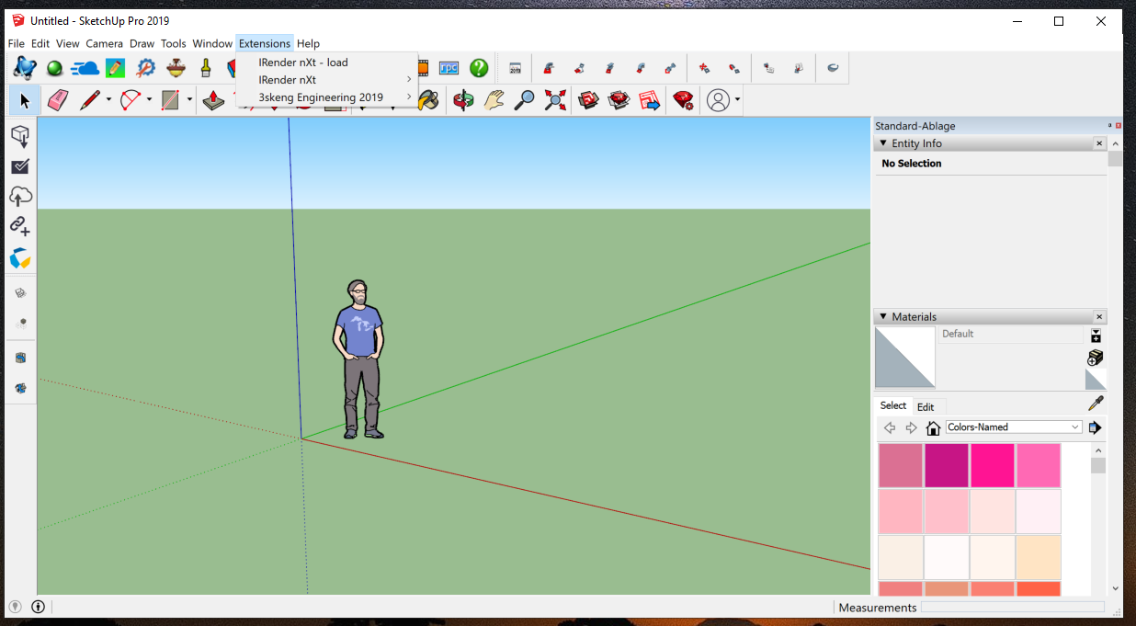Click the green help question mark icon

[479, 68]
